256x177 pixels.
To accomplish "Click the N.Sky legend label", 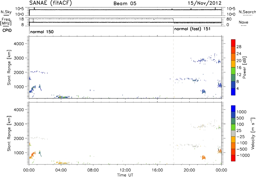I will coord(6,12).
